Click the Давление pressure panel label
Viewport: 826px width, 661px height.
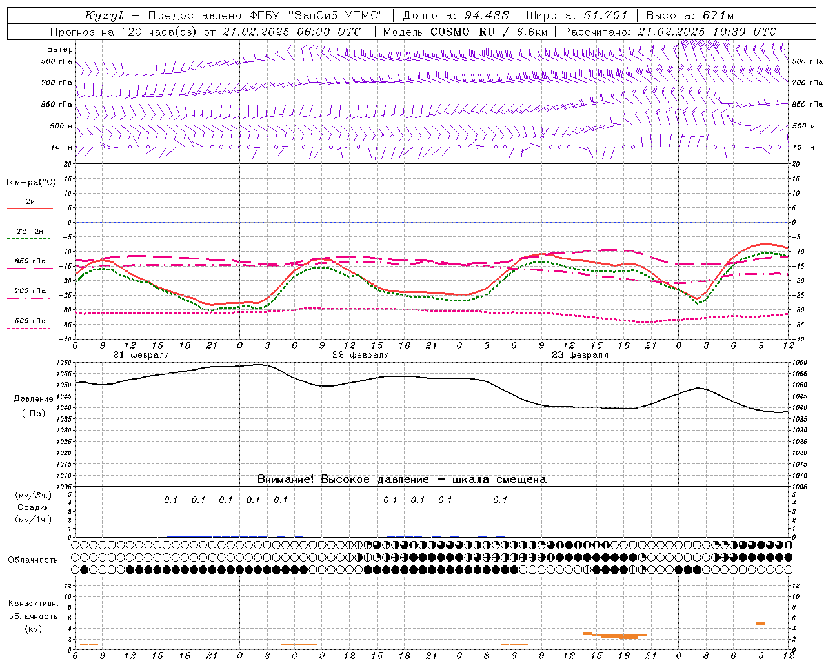pos(34,399)
